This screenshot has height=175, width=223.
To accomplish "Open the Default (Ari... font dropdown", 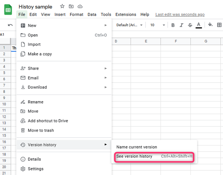I will [x=129, y=25].
